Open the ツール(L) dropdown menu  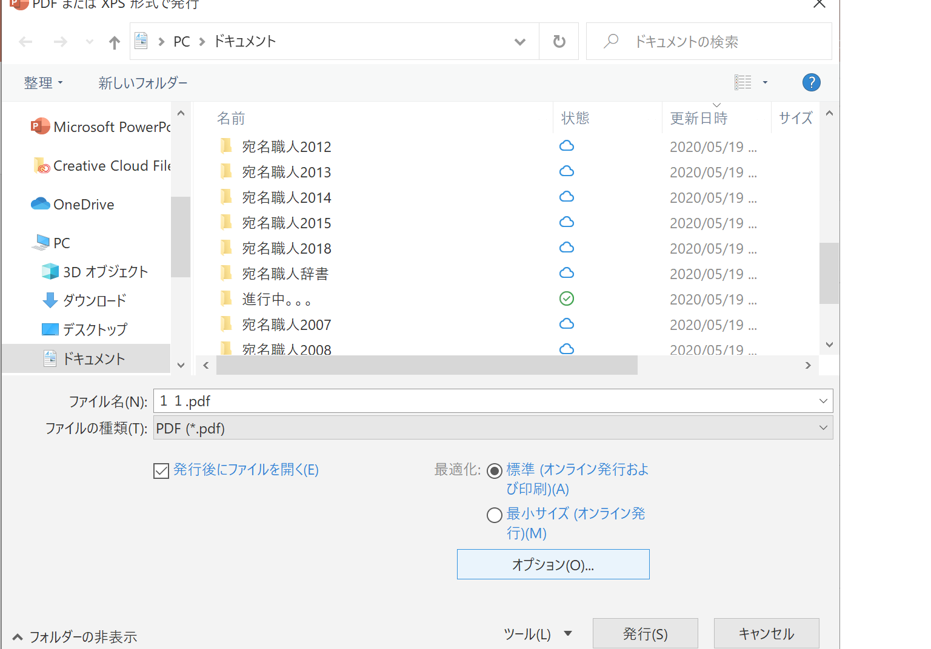537,634
